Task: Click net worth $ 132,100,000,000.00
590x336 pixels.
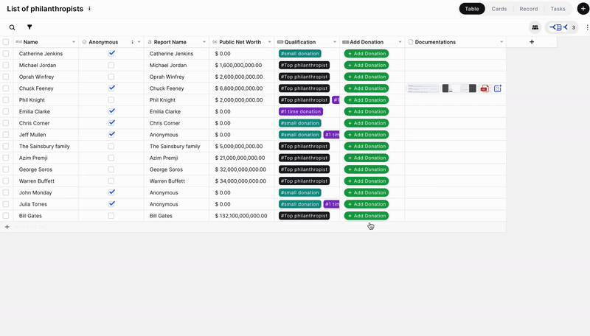Action: (x=241, y=216)
